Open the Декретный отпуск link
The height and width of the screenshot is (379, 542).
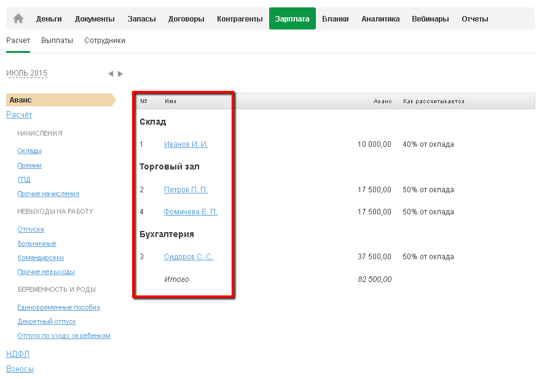47,322
